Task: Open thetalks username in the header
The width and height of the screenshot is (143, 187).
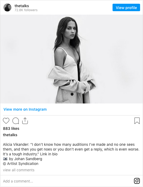Action: point(22,6)
